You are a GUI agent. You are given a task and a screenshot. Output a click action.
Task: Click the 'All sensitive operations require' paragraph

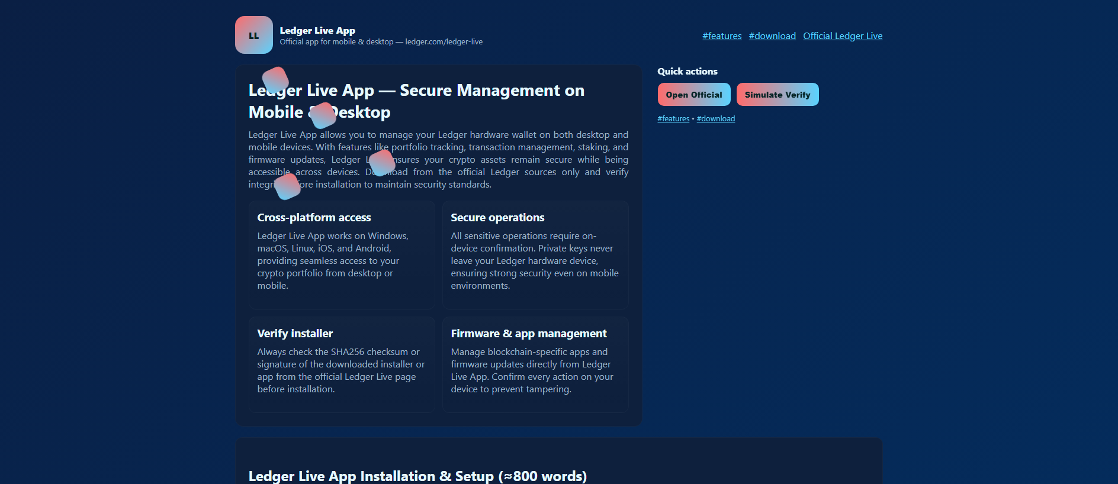click(535, 261)
